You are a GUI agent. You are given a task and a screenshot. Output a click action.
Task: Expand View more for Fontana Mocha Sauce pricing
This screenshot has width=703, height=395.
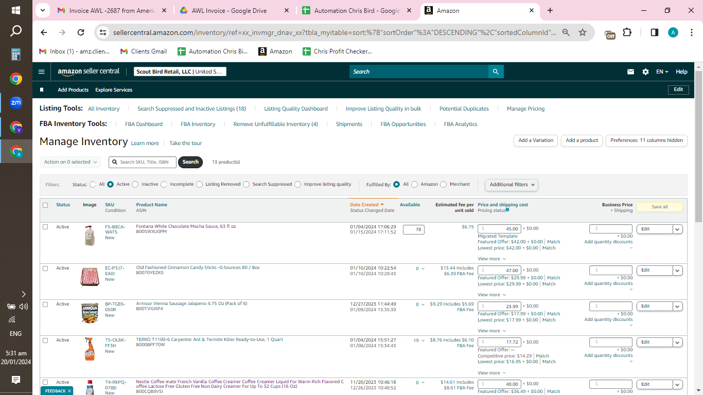click(491, 259)
